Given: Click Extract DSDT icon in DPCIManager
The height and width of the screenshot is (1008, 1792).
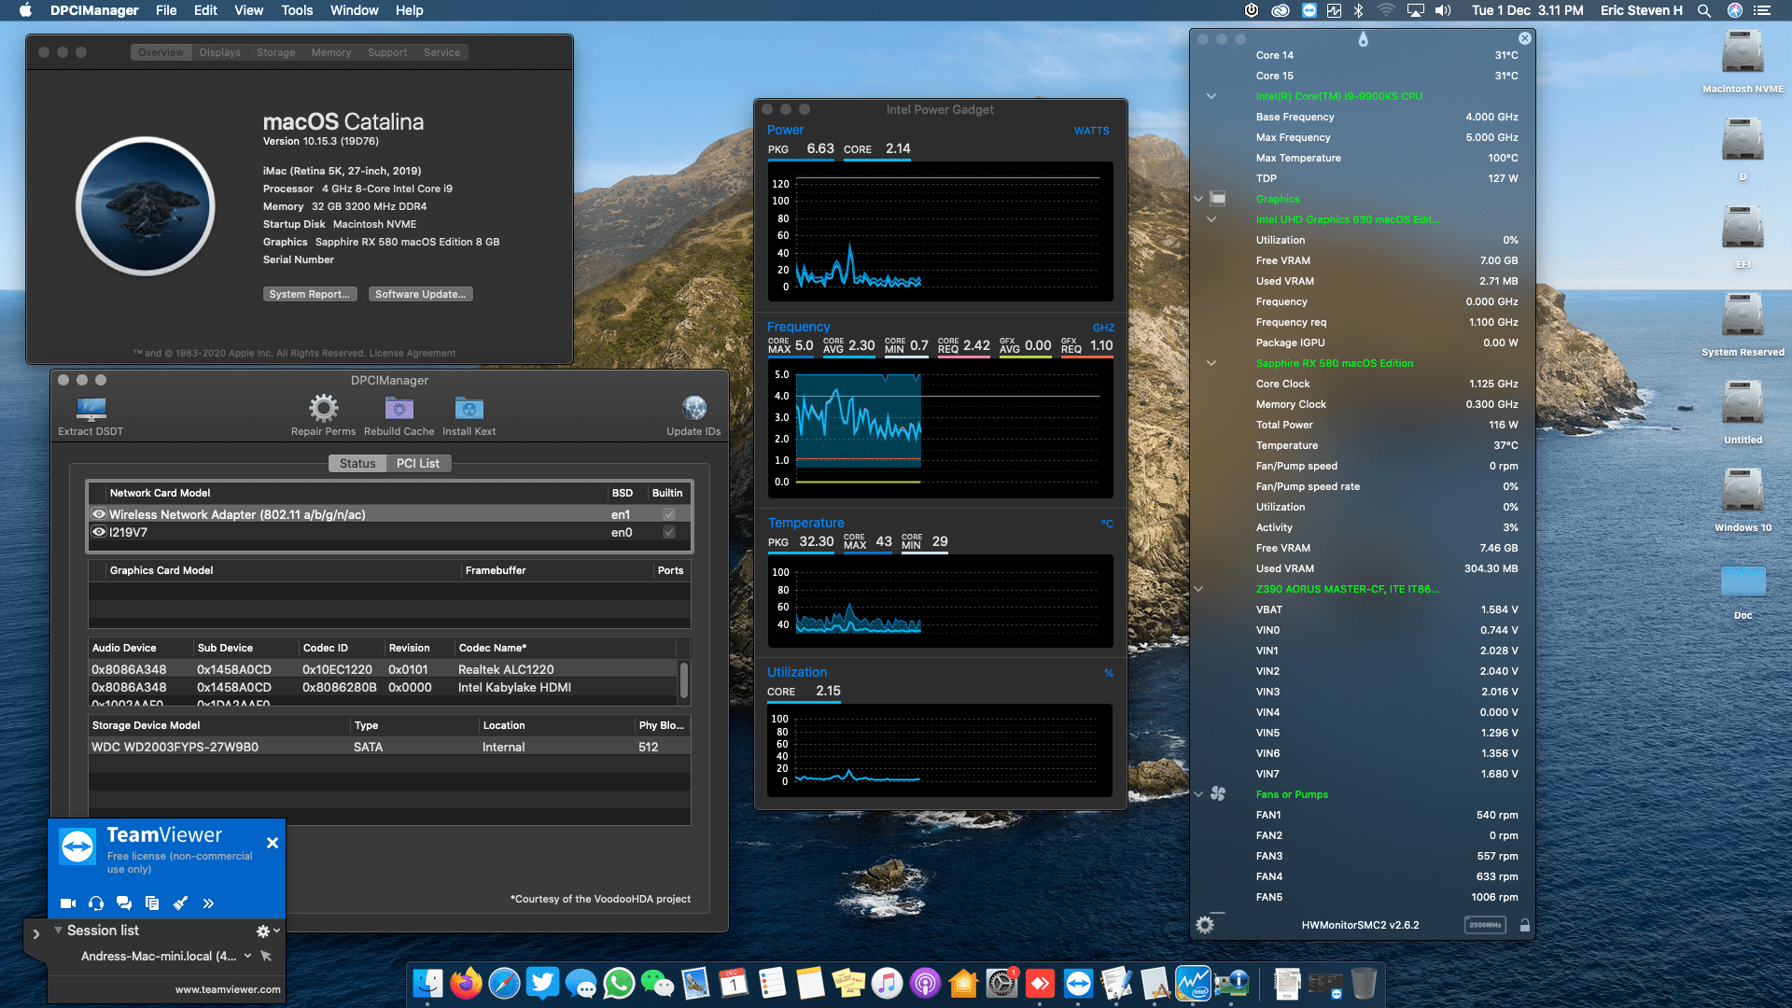Looking at the screenshot, I should [91, 408].
